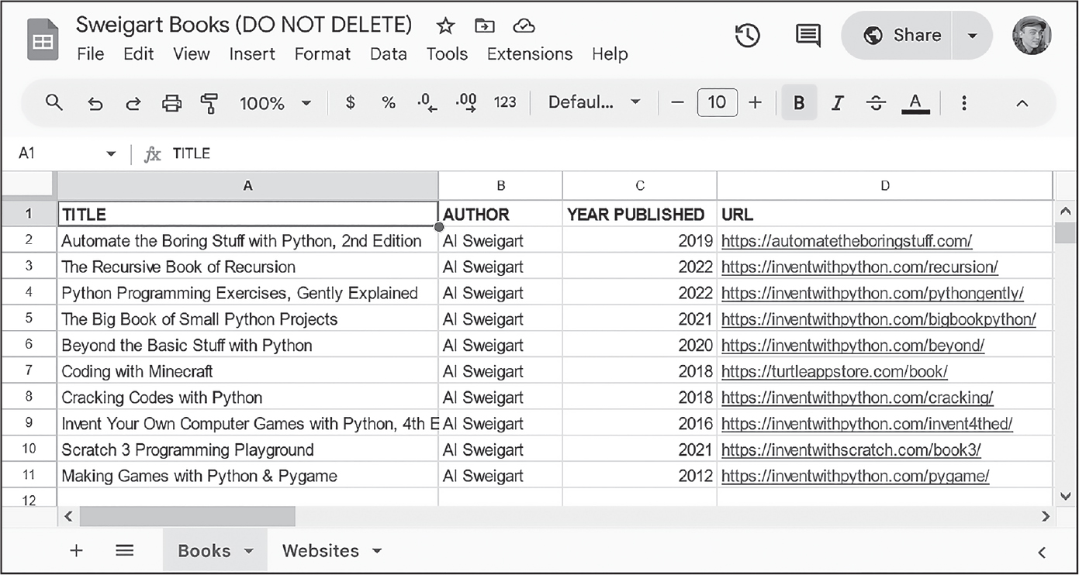The height and width of the screenshot is (575, 1079).
Task: Open the Extensions menu
Action: point(530,54)
